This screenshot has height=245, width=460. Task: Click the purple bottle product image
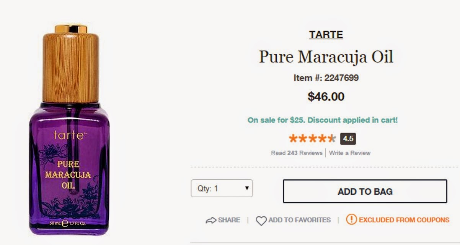coord(69,168)
